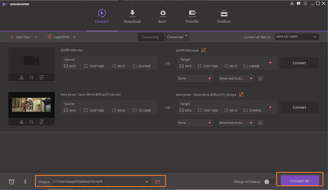The height and width of the screenshot is (190, 328).
Task: Toggle high speed conversion lightning icon
Action: pos(25,182)
